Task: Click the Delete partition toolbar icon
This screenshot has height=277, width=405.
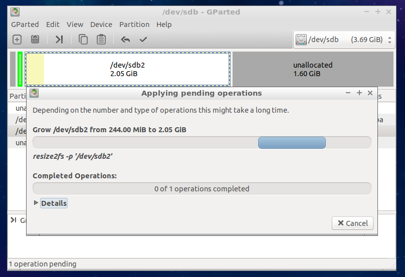Action: tap(35, 40)
